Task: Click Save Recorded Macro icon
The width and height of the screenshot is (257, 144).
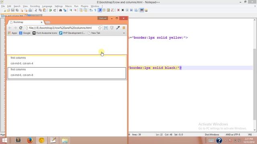Action: coord(136,10)
